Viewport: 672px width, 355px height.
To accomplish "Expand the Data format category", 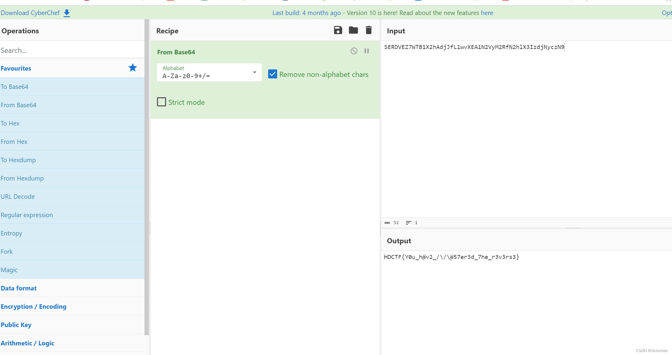I will (19, 288).
